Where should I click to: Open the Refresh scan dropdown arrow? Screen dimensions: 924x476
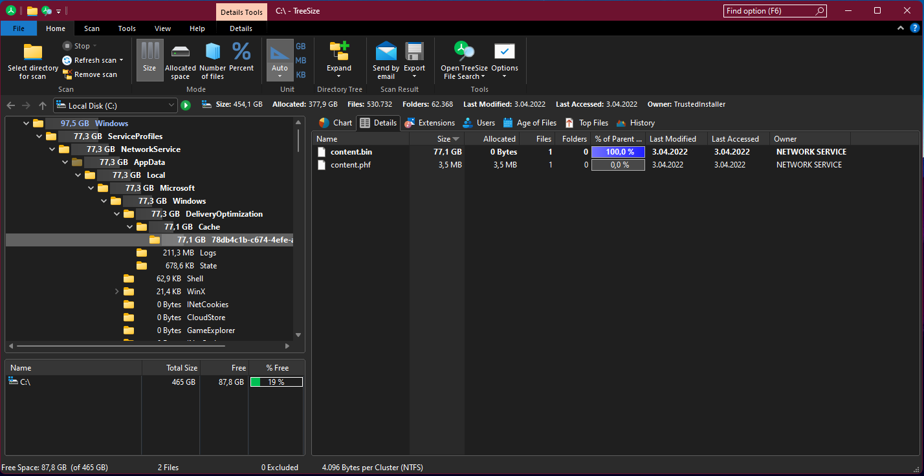(121, 60)
